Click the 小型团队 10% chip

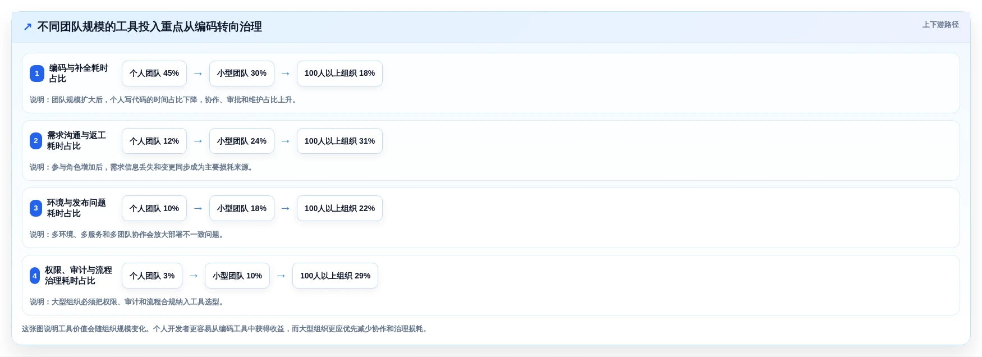(x=237, y=276)
